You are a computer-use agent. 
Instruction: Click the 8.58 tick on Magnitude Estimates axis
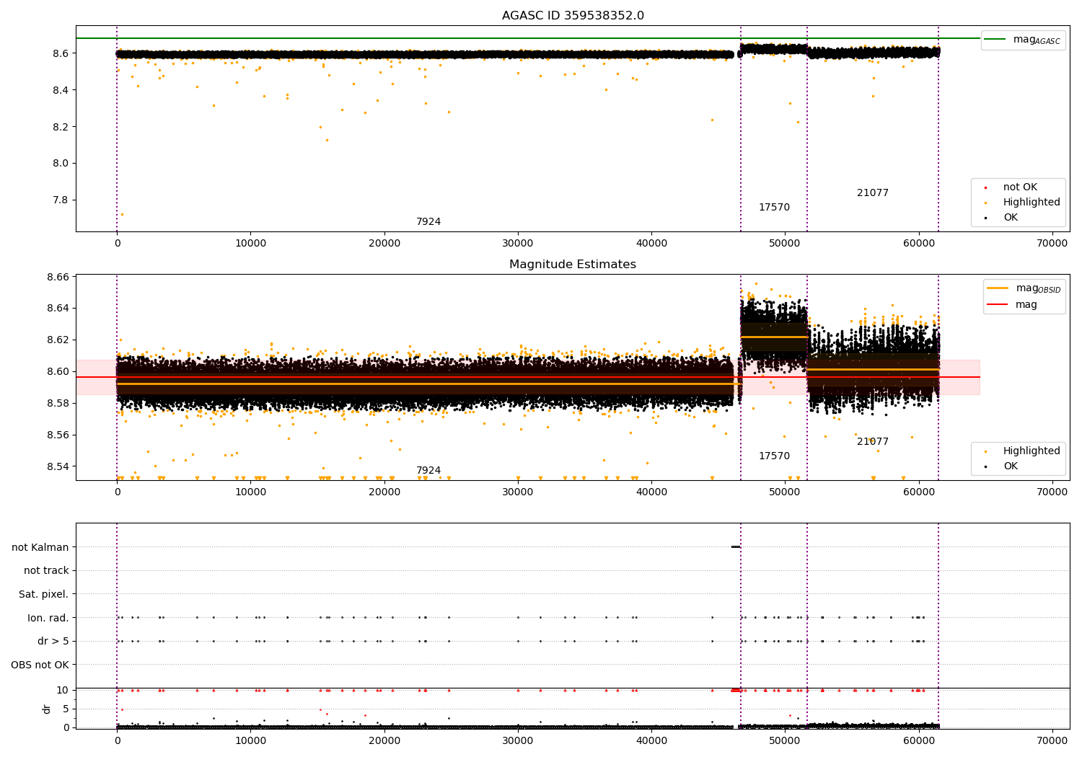(58, 403)
